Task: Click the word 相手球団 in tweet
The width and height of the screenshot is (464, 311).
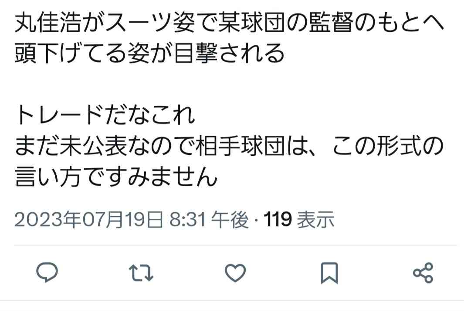Action: [240, 146]
